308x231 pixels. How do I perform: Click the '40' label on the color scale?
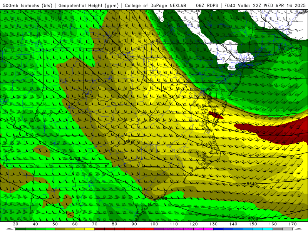click(x=35, y=224)
